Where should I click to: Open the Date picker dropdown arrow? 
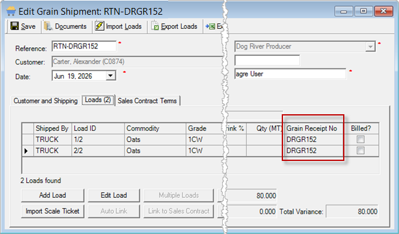click(x=110, y=76)
